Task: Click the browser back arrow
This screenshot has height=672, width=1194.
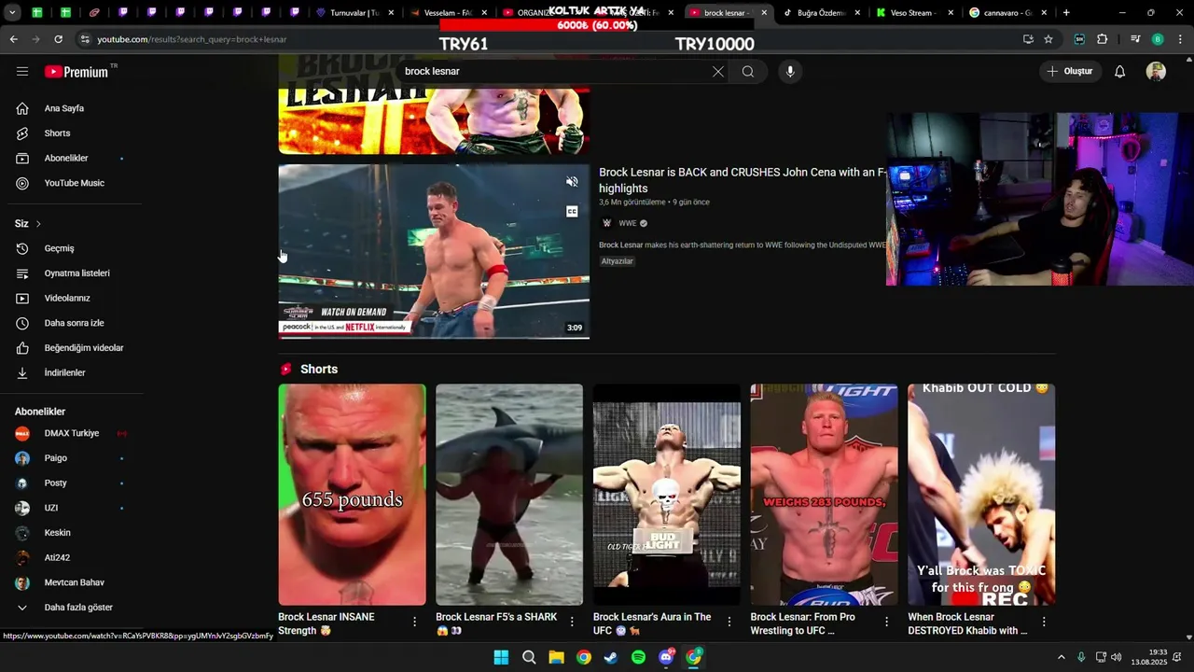Action: [x=13, y=39]
